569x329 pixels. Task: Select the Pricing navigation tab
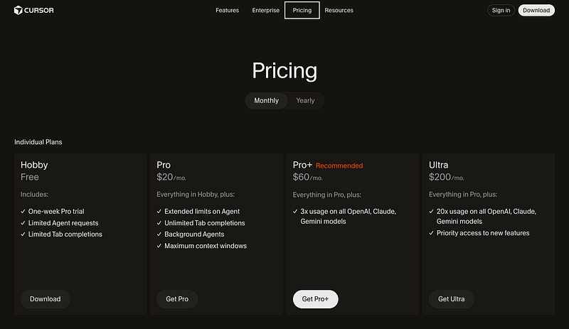(x=302, y=11)
